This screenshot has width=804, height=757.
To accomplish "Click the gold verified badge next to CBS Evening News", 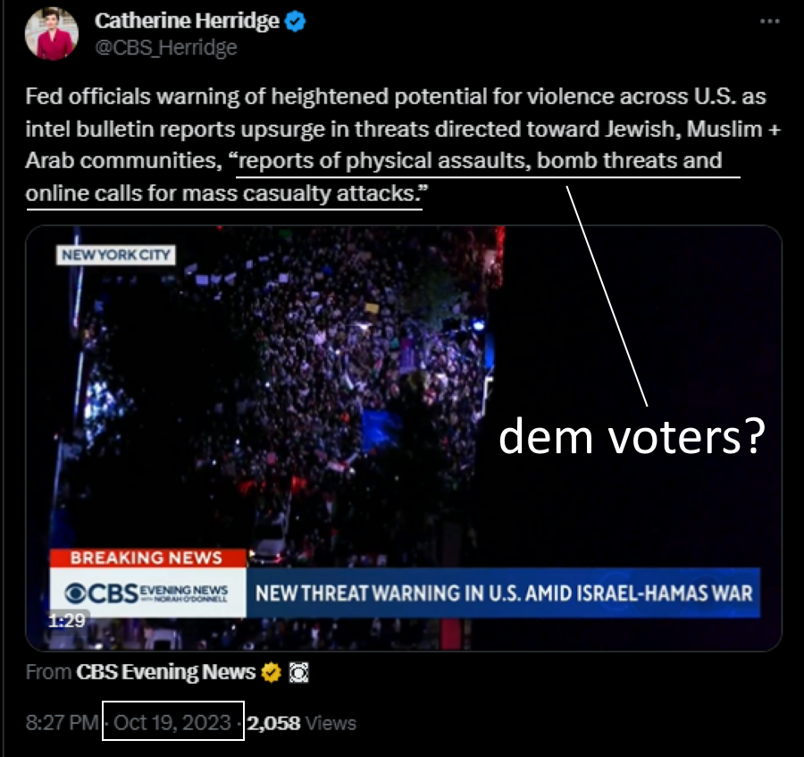I will 272,672.
